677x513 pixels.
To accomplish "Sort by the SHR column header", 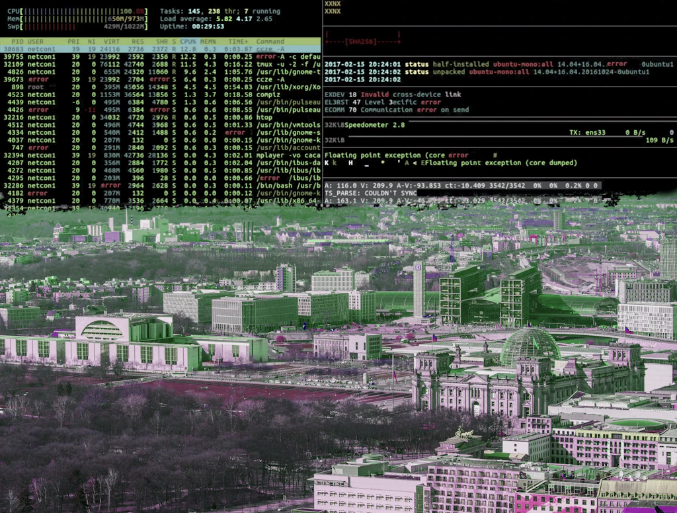I will tap(162, 42).
